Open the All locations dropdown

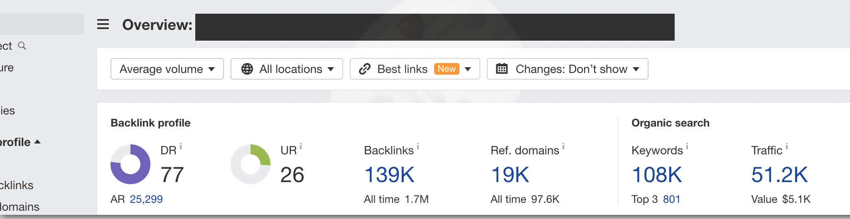coord(287,69)
